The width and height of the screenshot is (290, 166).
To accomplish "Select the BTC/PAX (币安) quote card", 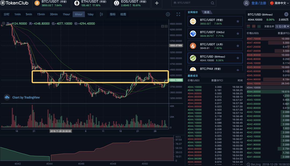I will (215, 68).
